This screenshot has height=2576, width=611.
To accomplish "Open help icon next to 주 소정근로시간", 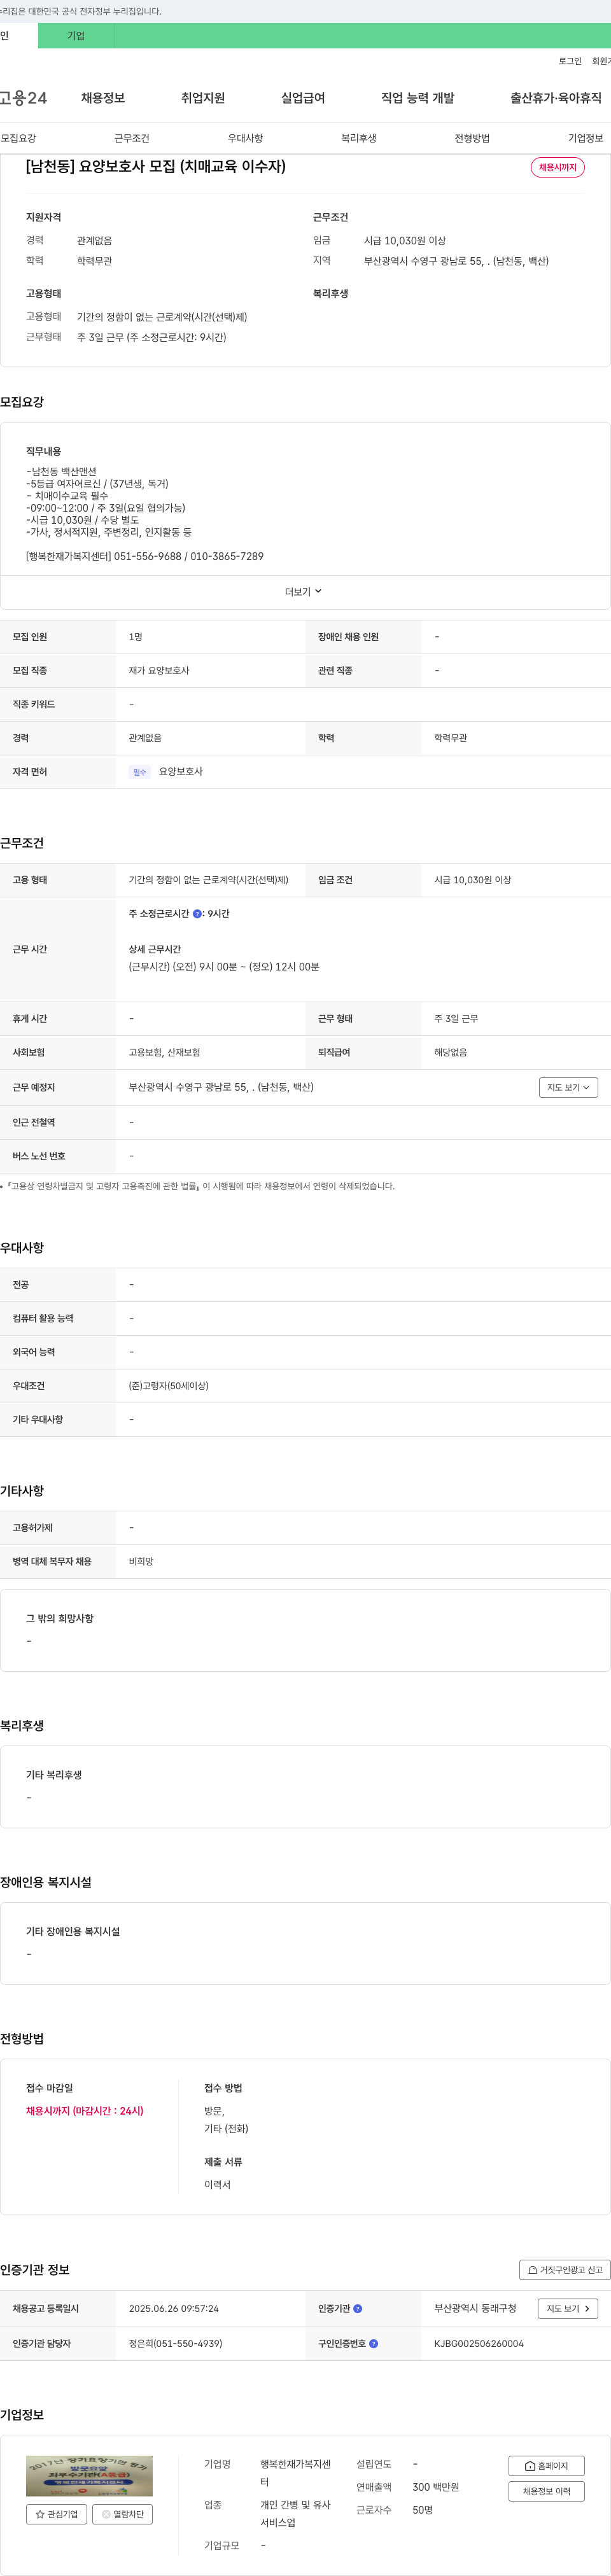I will (x=197, y=913).
